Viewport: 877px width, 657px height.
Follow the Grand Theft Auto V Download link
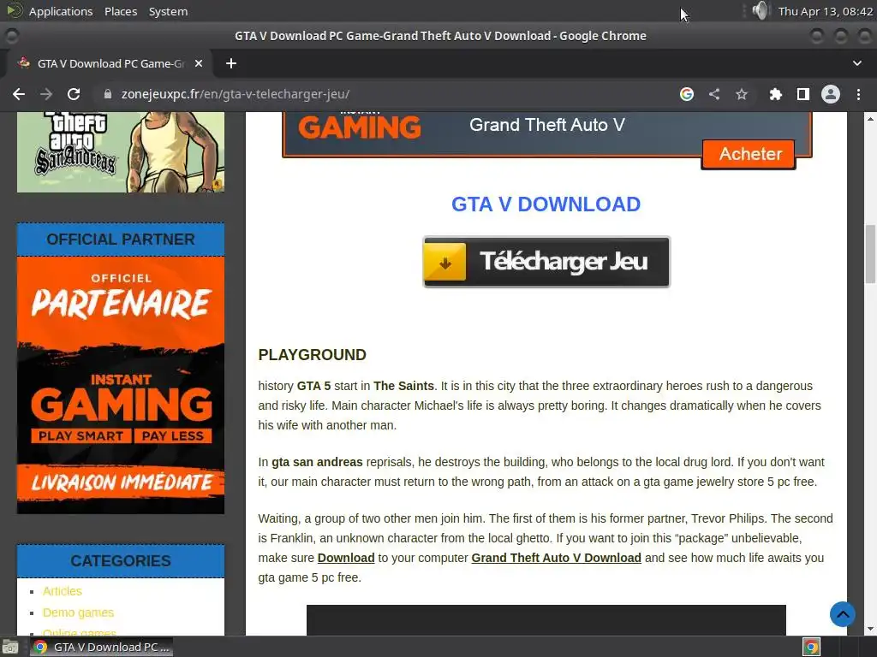point(556,558)
